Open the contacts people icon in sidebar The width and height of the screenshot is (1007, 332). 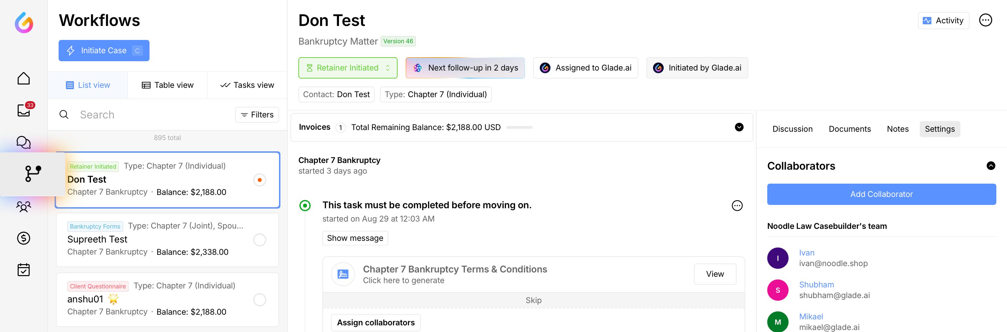(23, 206)
